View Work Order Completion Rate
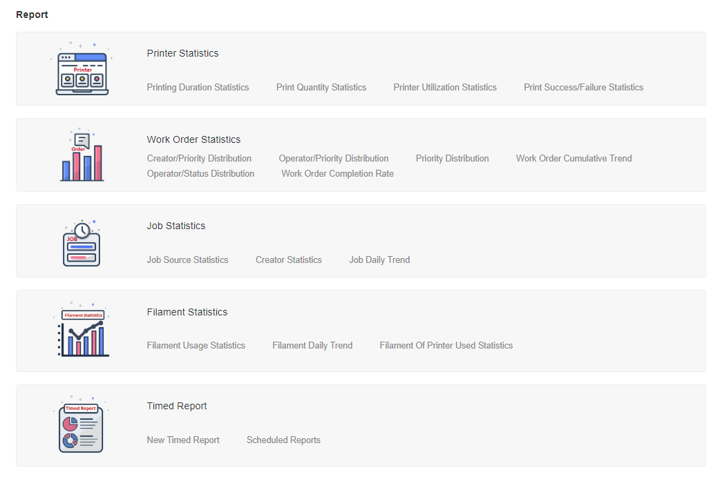The image size is (720, 479). (x=337, y=174)
